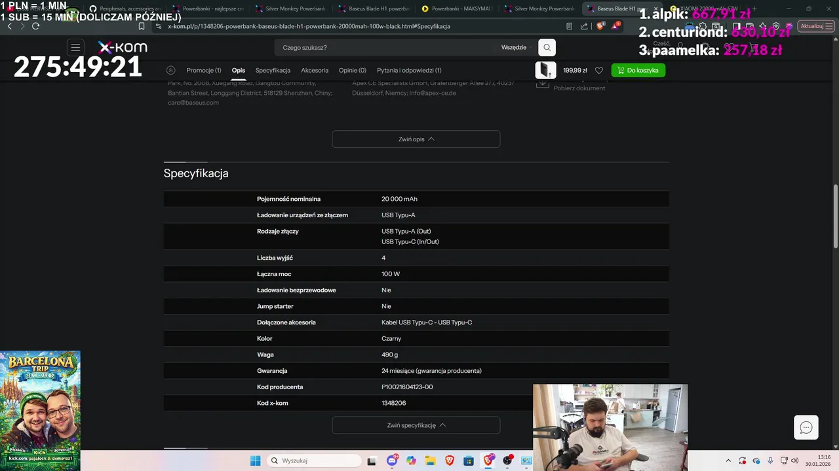Select the Kolor Czarny value
839x471 pixels.
391,339
